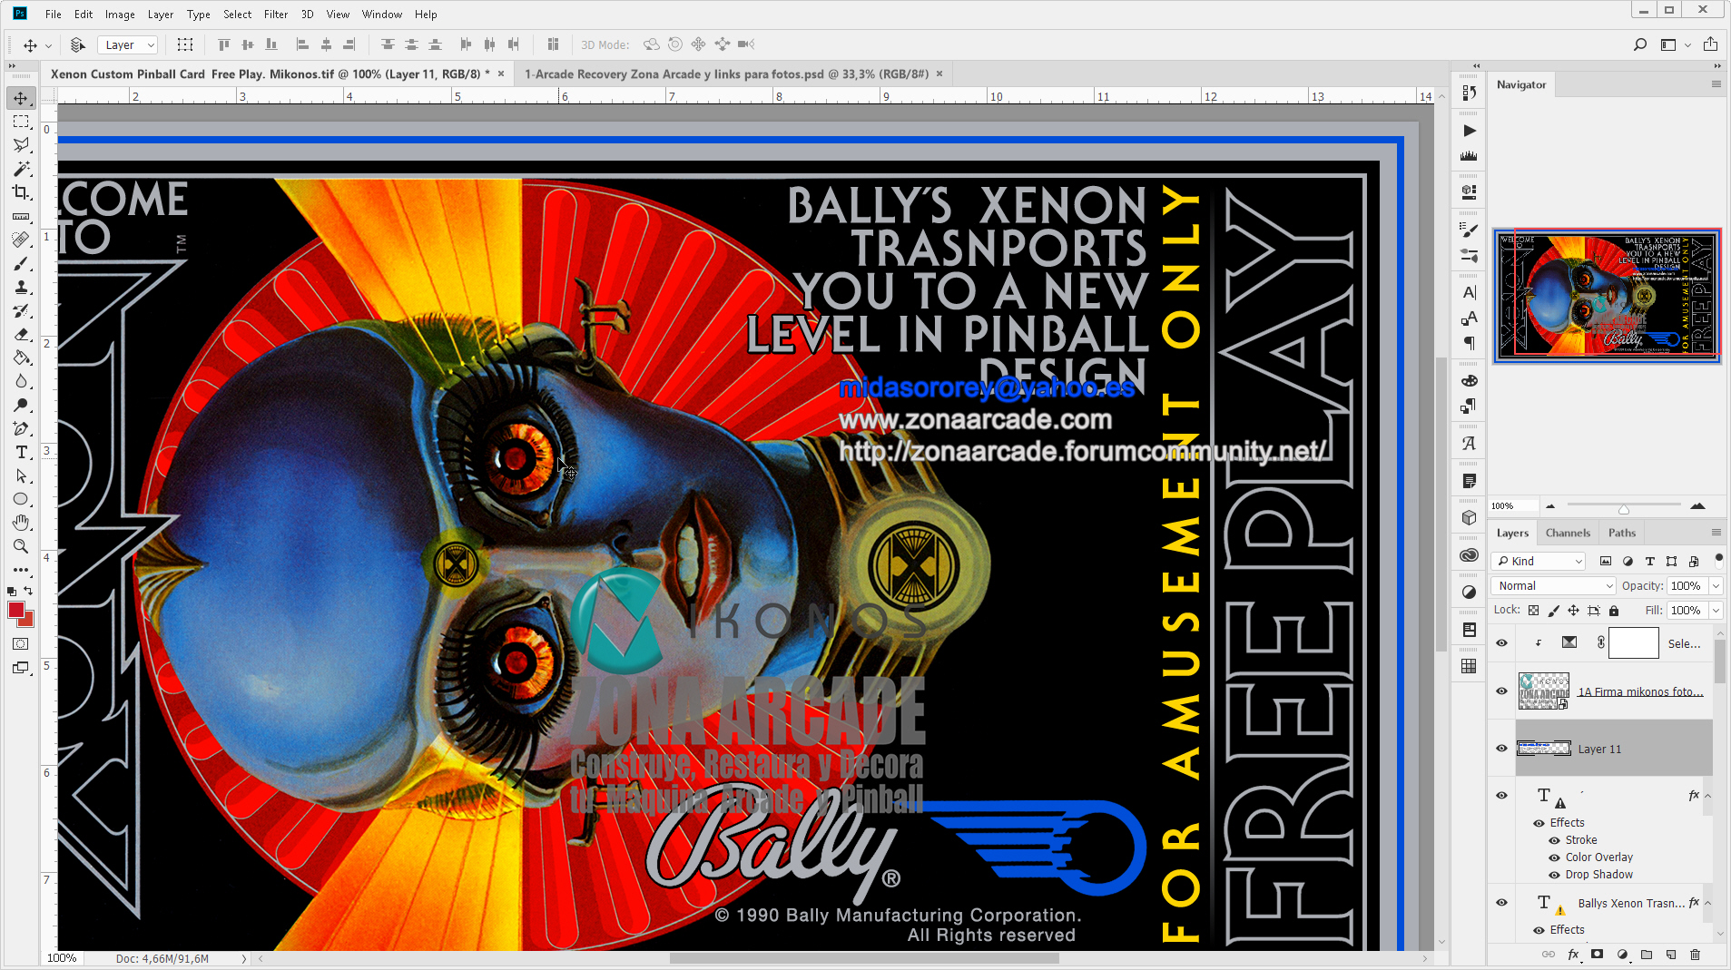Click the 1A Firma mikonos foto layer name
1731x970 pixels.
pos(1641,691)
